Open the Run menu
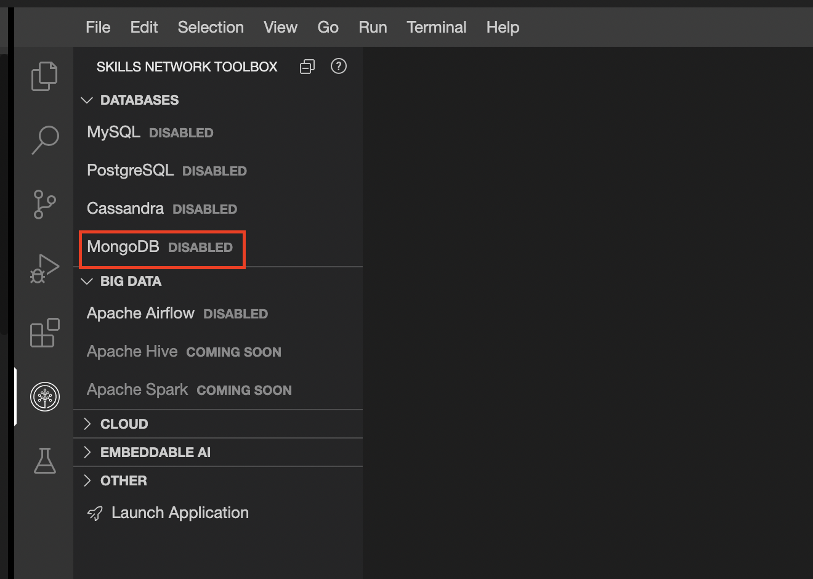 click(373, 27)
